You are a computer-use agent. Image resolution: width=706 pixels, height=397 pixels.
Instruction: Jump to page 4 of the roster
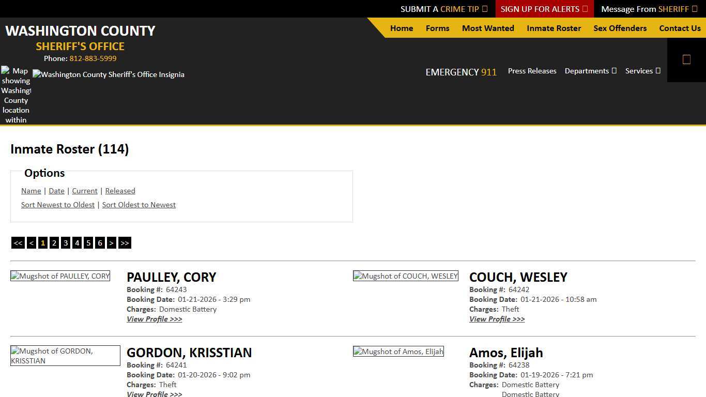76,242
